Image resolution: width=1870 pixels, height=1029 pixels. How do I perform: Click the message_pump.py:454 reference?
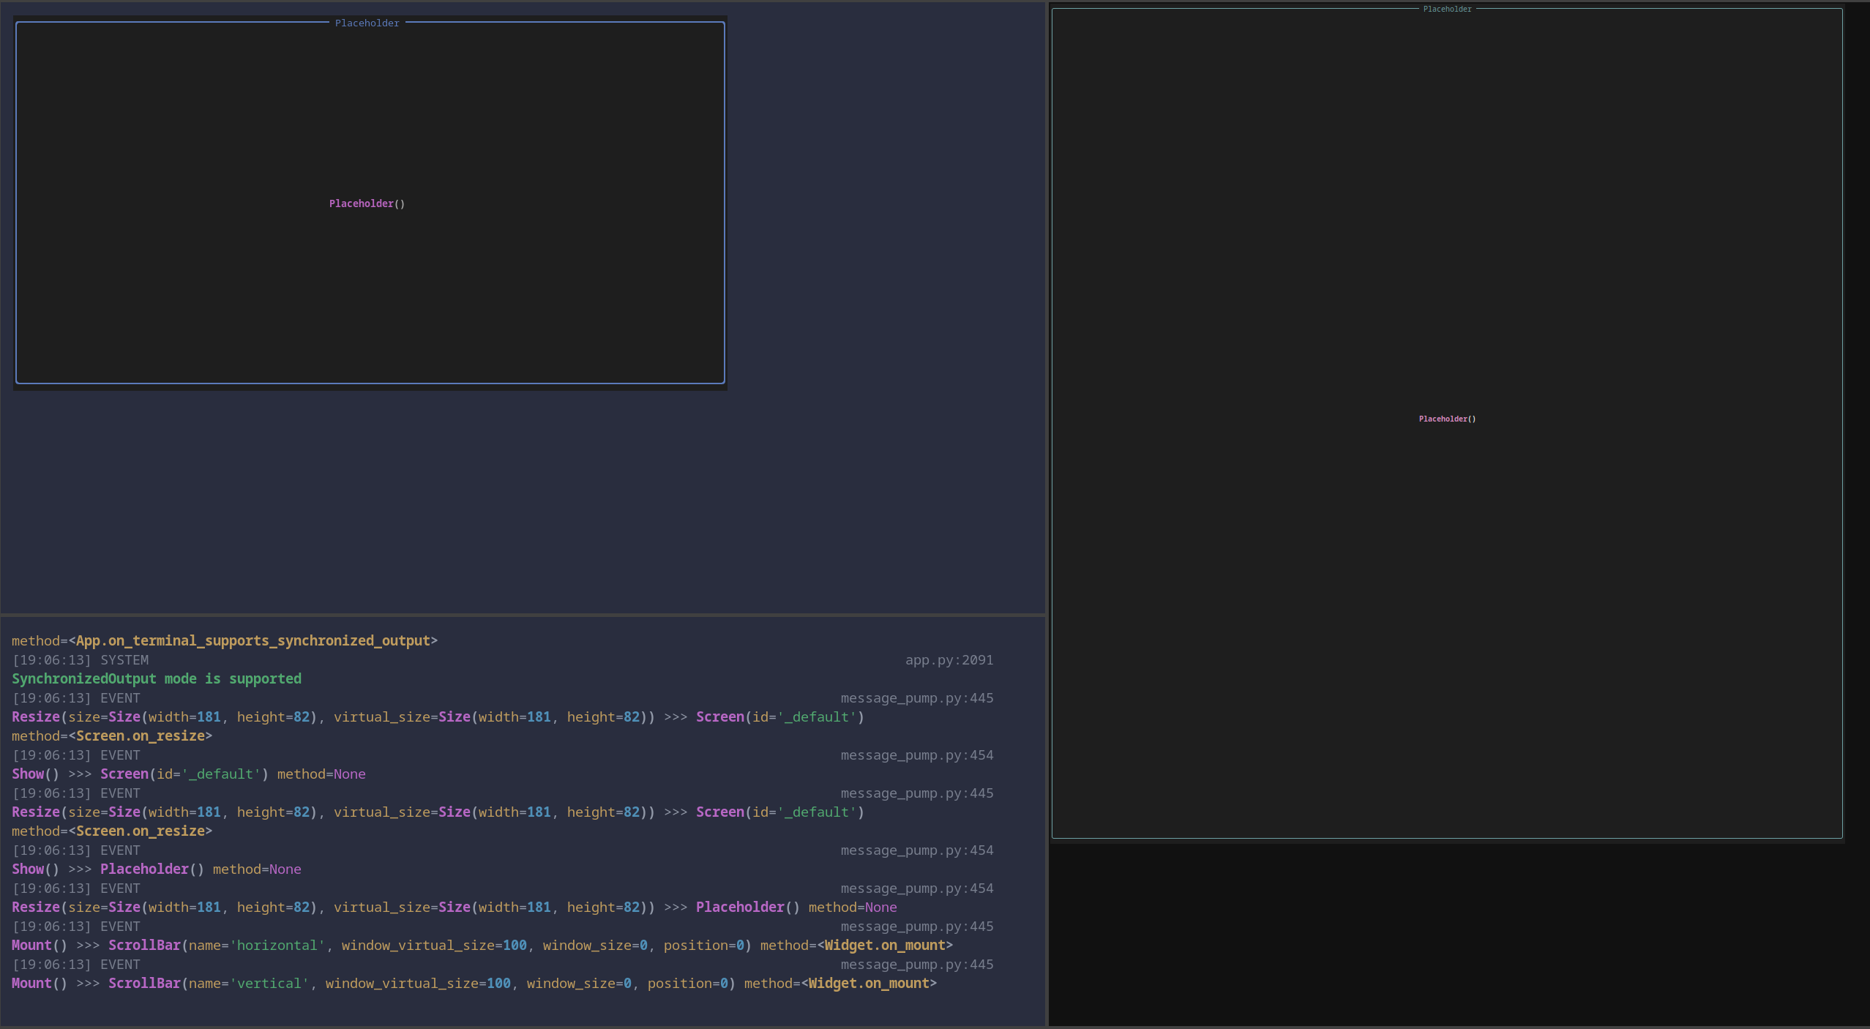917,755
